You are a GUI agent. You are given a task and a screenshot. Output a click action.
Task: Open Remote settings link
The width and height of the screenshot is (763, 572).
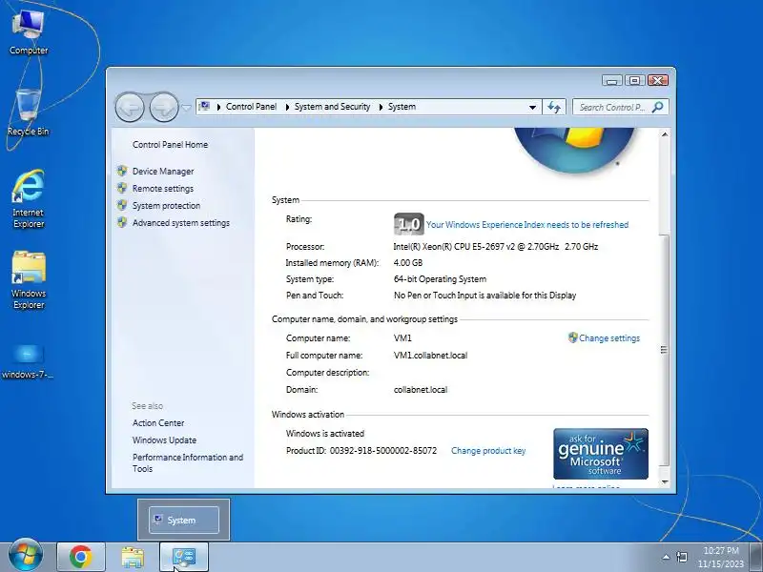coord(163,188)
